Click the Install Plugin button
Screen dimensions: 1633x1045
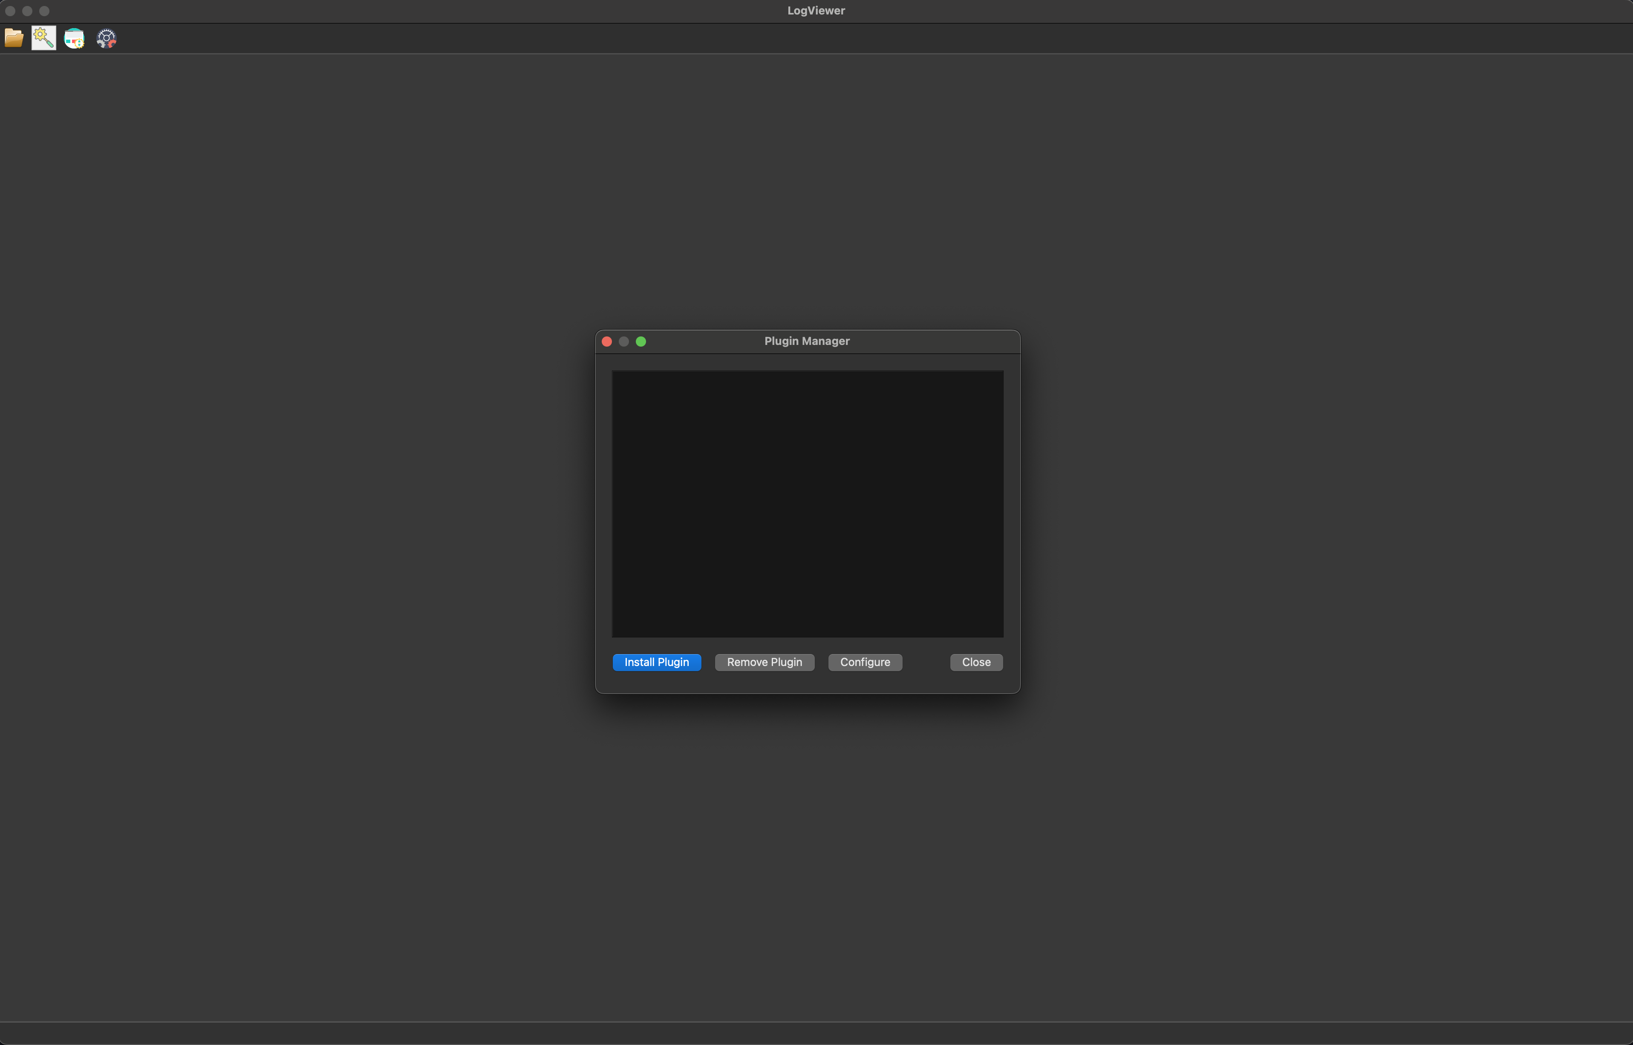click(x=657, y=662)
